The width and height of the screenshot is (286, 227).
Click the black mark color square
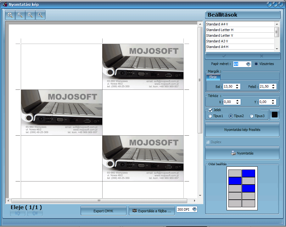(274, 115)
